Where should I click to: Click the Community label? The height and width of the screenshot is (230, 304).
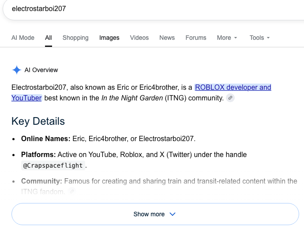[x=41, y=181]
